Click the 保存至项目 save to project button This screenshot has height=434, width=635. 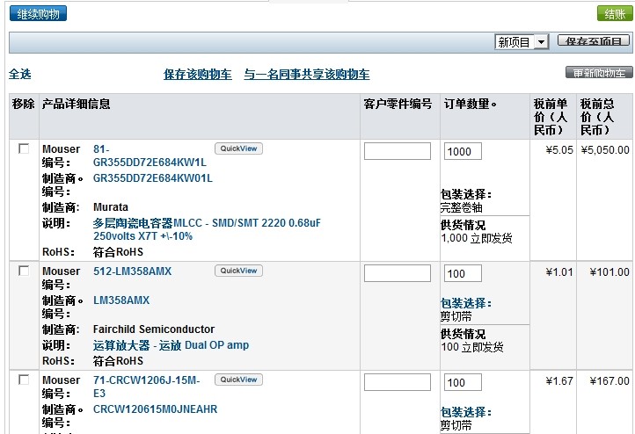[x=594, y=40]
